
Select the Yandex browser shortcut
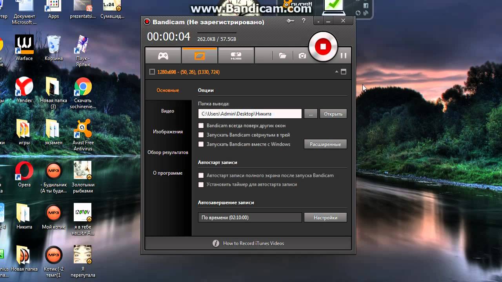coord(24,90)
